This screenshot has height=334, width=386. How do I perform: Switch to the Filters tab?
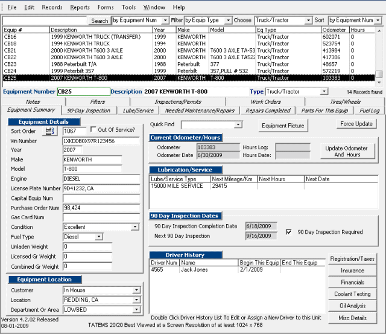(x=98, y=101)
